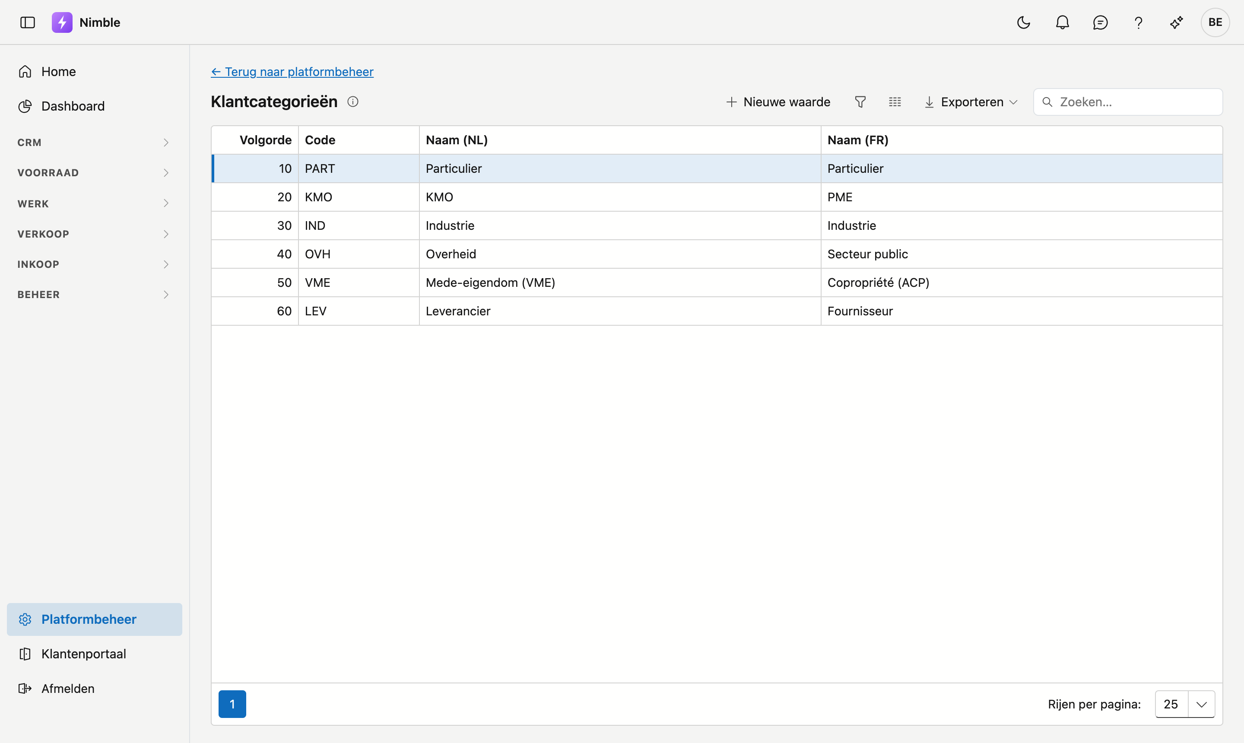This screenshot has width=1244, height=743.
Task: Select the IND code cell
Action: (x=359, y=226)
